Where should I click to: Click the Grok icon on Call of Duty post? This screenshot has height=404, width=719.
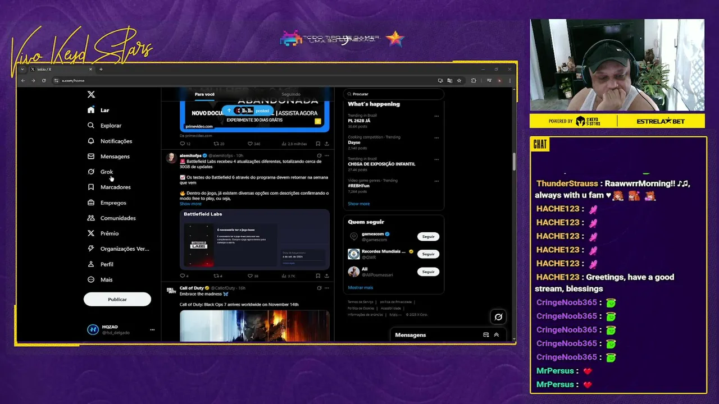click(319, 288)
